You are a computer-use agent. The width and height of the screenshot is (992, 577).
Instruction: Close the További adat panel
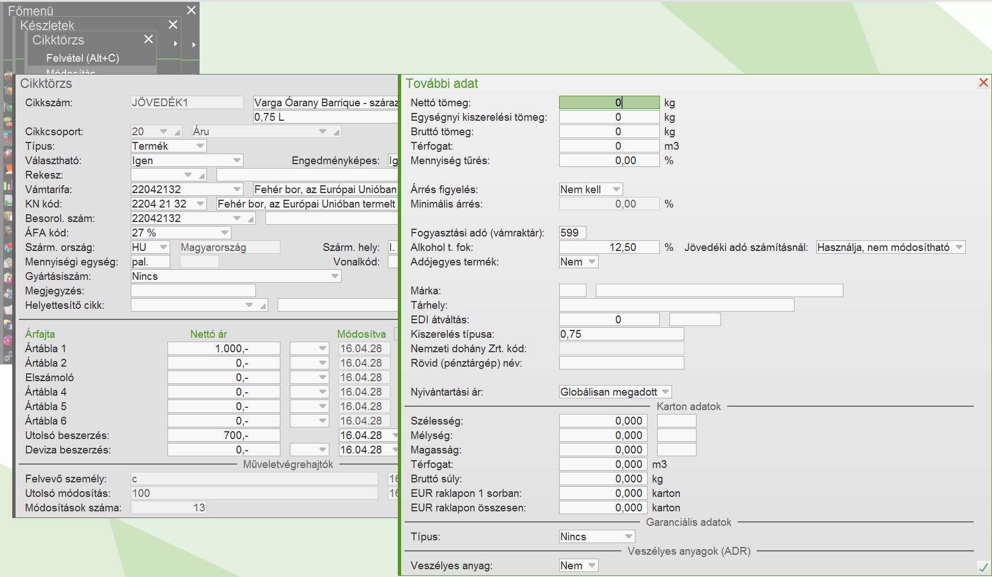point(983,83)
